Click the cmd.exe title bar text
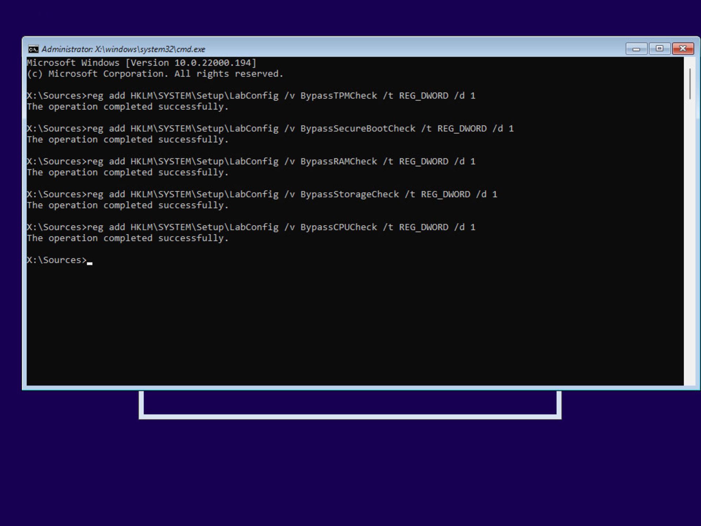The height and width of the screenshot is (526, 701). 123,49
